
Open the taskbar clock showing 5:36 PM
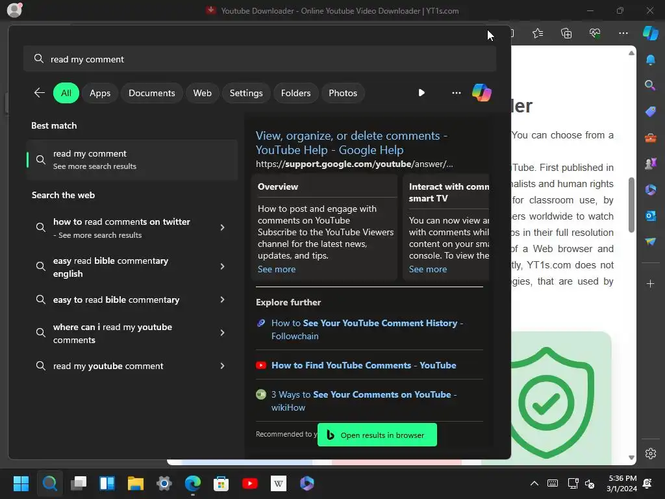click(x=621, y=483)
